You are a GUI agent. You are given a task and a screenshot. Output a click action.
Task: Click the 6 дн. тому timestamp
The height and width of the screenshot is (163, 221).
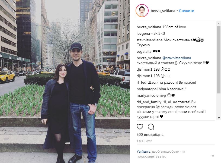144,141
